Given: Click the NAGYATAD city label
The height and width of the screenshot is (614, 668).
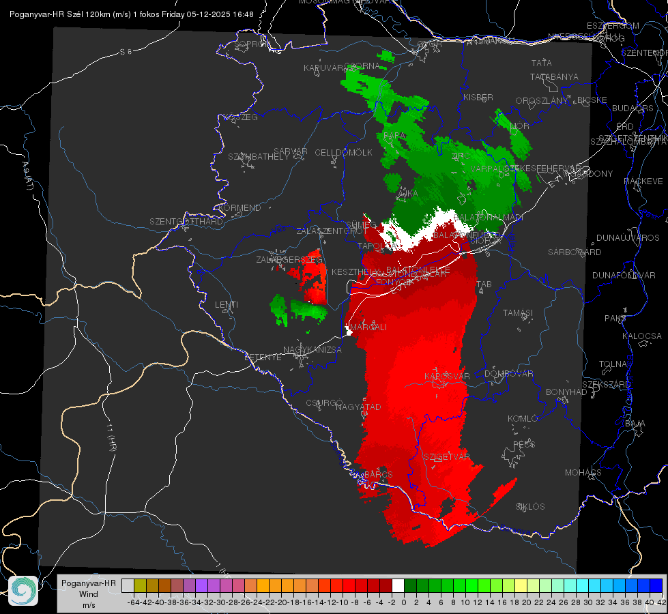Looking at the screenshot, I should pyautogui.click(x=358, y=407).
